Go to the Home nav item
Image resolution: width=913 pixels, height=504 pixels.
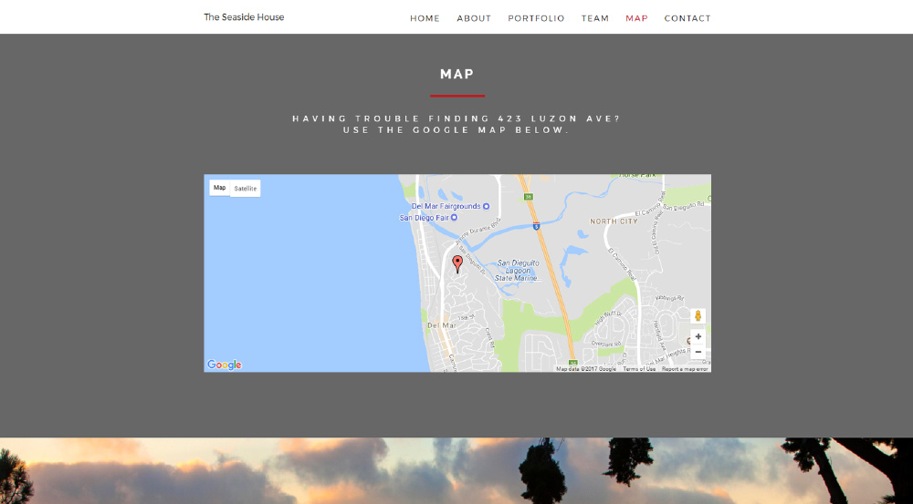(x=425, y=18)
